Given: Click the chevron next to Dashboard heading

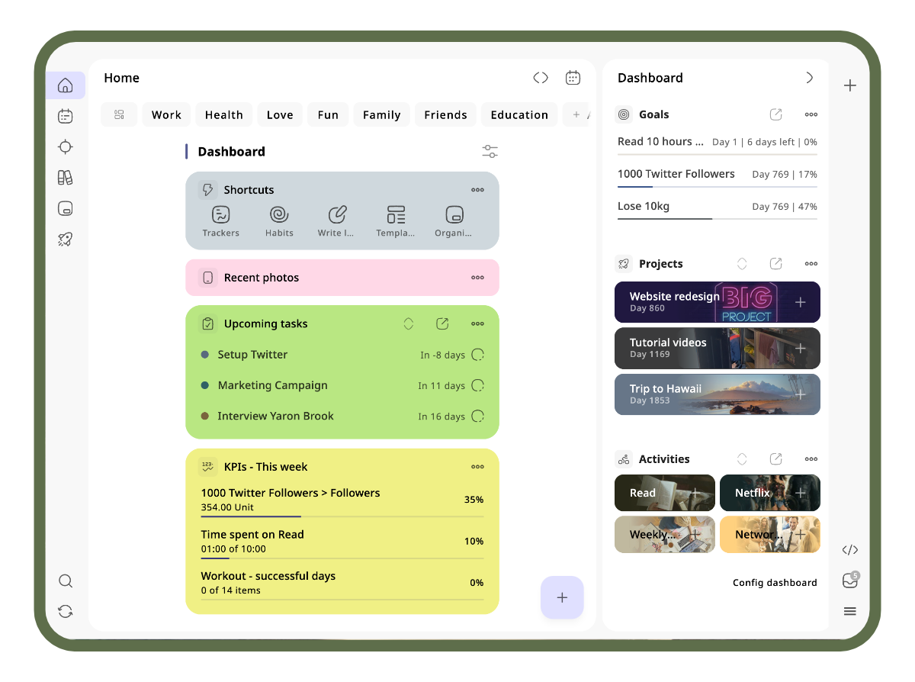Looking at the screenshot, I should pyautogui.click(x=810, y=77).
